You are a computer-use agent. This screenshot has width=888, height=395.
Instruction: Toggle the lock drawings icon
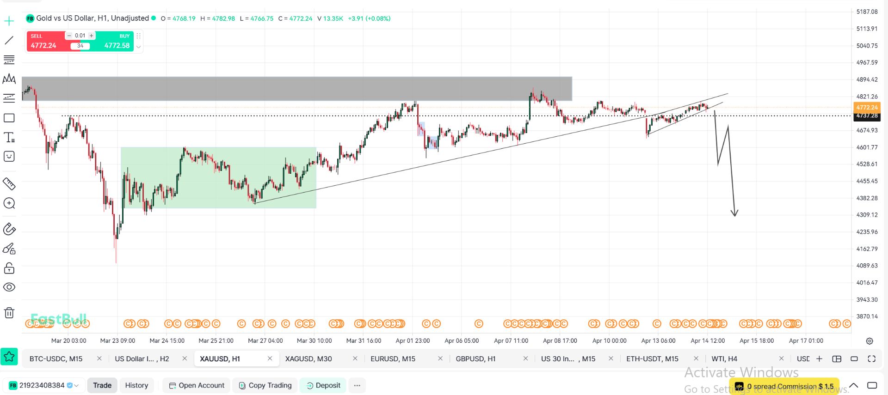9,268
